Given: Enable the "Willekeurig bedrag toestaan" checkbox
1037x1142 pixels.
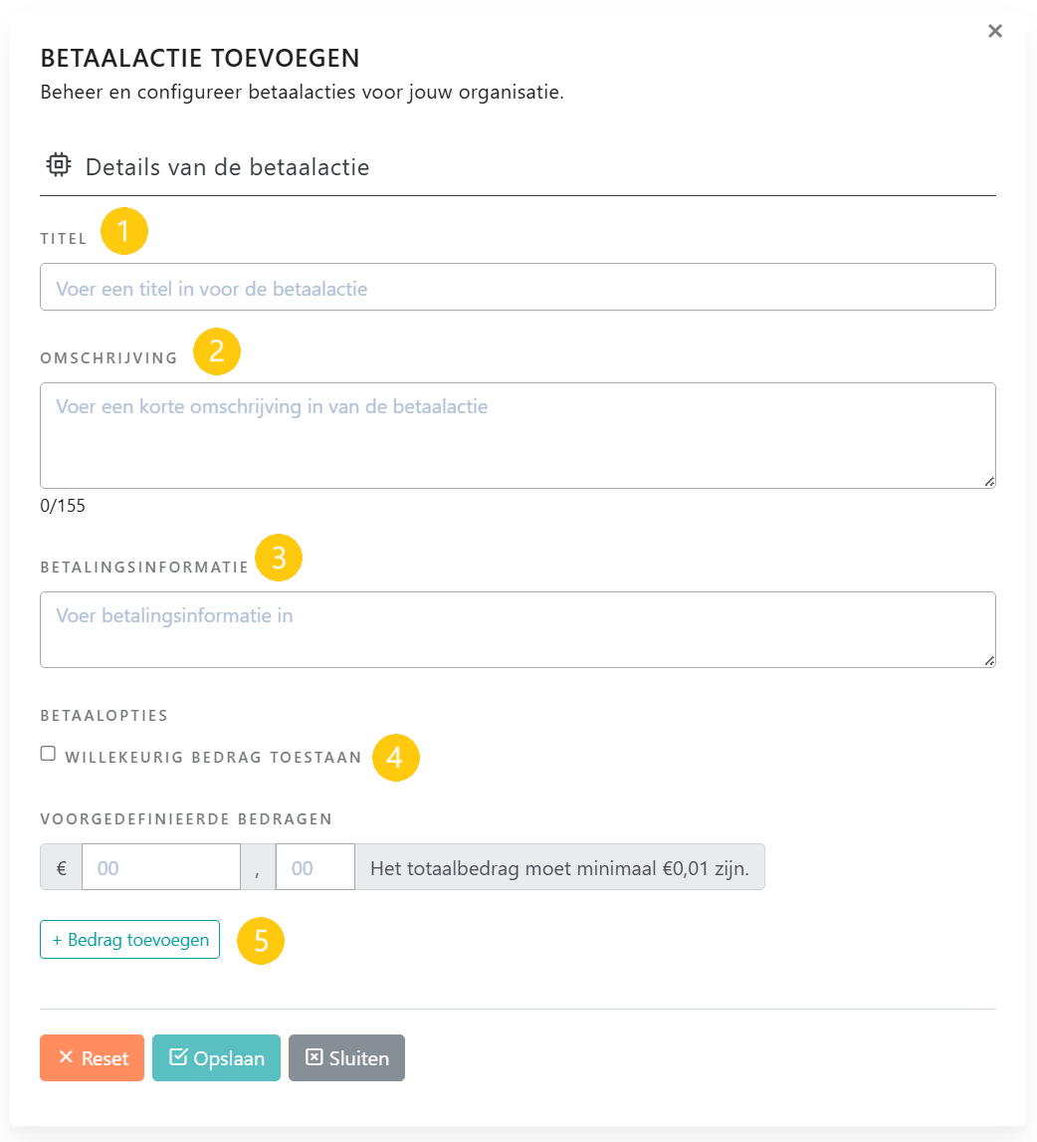Looking at the screenshot, I should pyautogui.click(x=47, y=754).
